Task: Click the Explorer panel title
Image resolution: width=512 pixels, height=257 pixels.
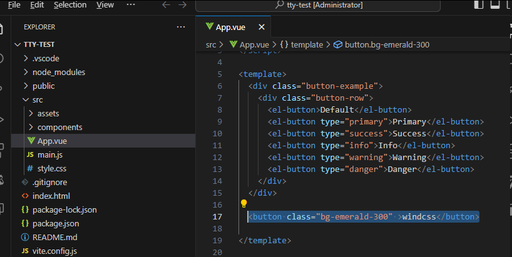Action: coord(39,27)
